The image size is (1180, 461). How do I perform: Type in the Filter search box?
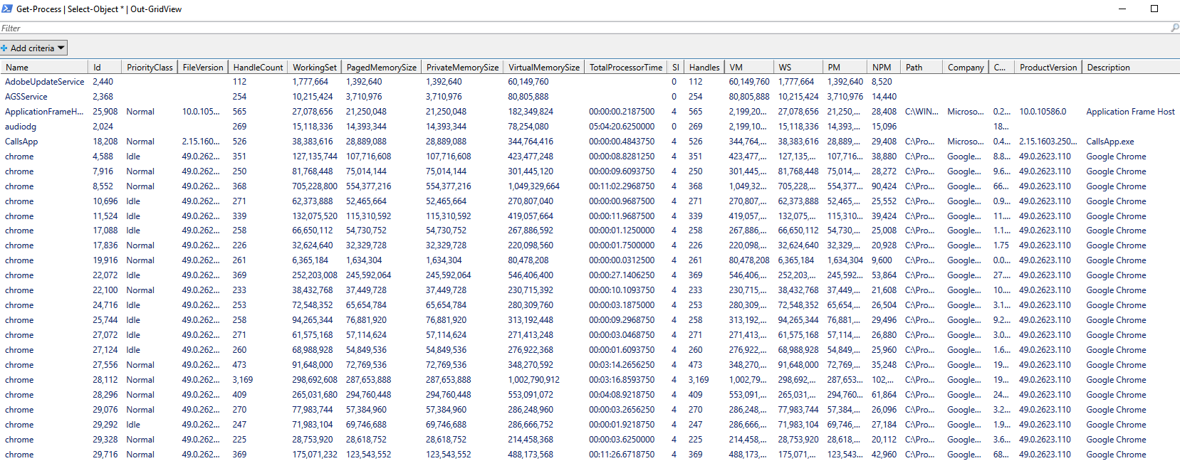(x=570, y=28)
